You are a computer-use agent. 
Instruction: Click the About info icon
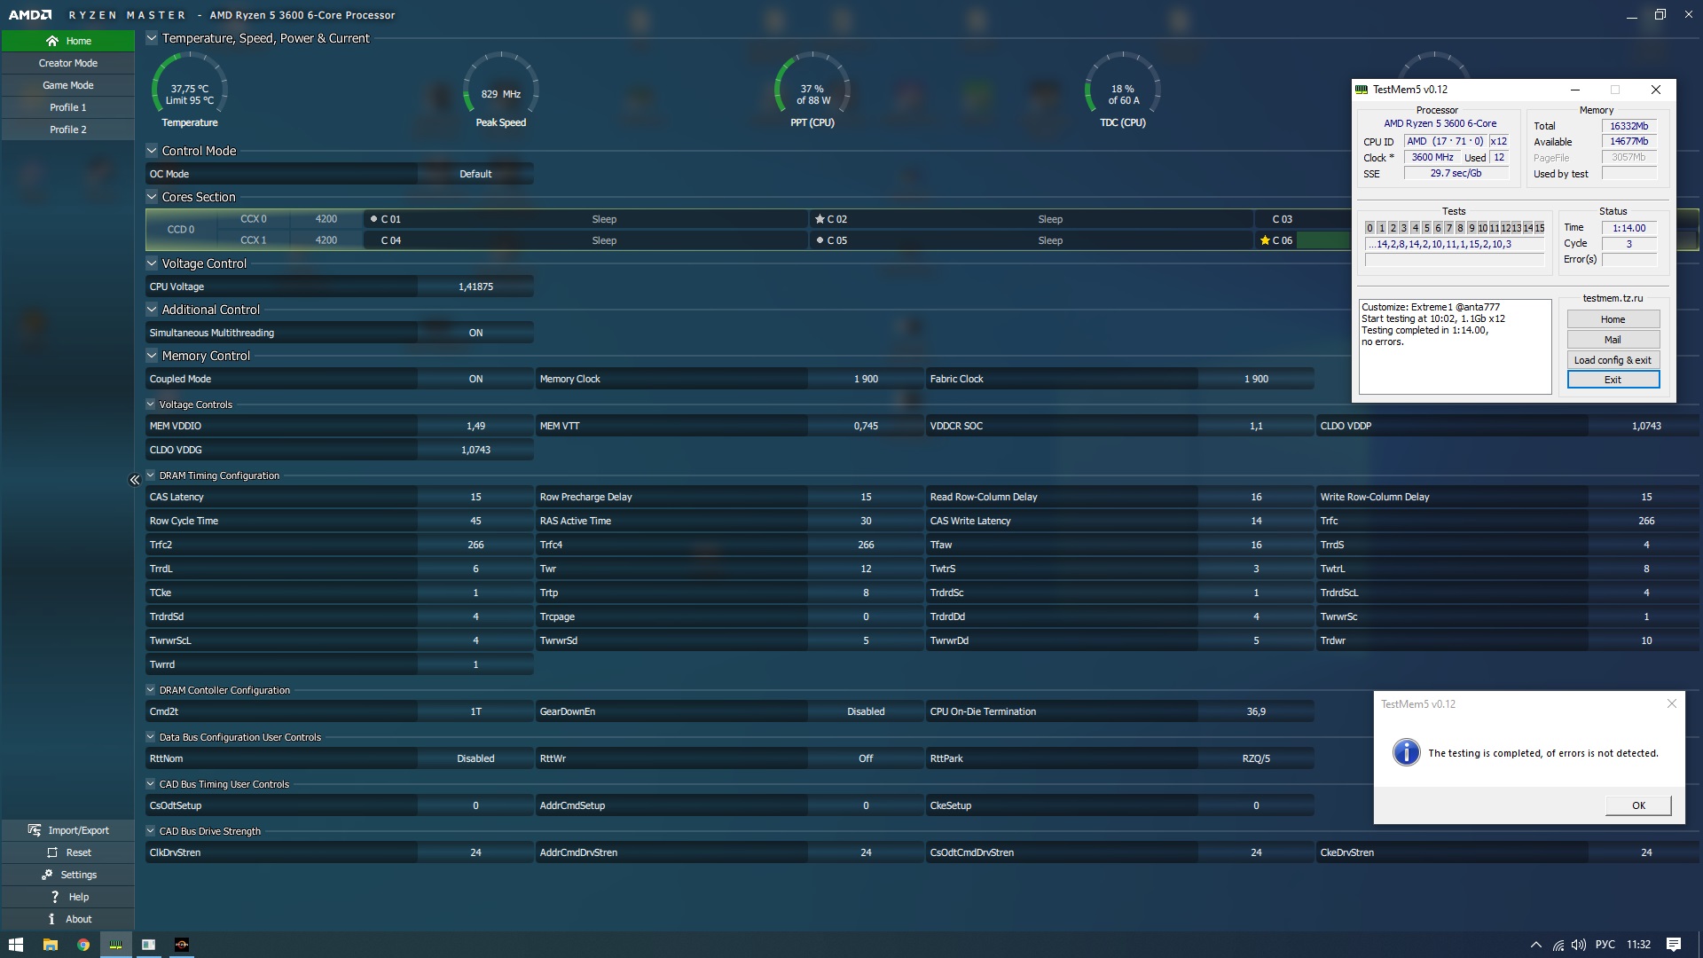[51, 919]
